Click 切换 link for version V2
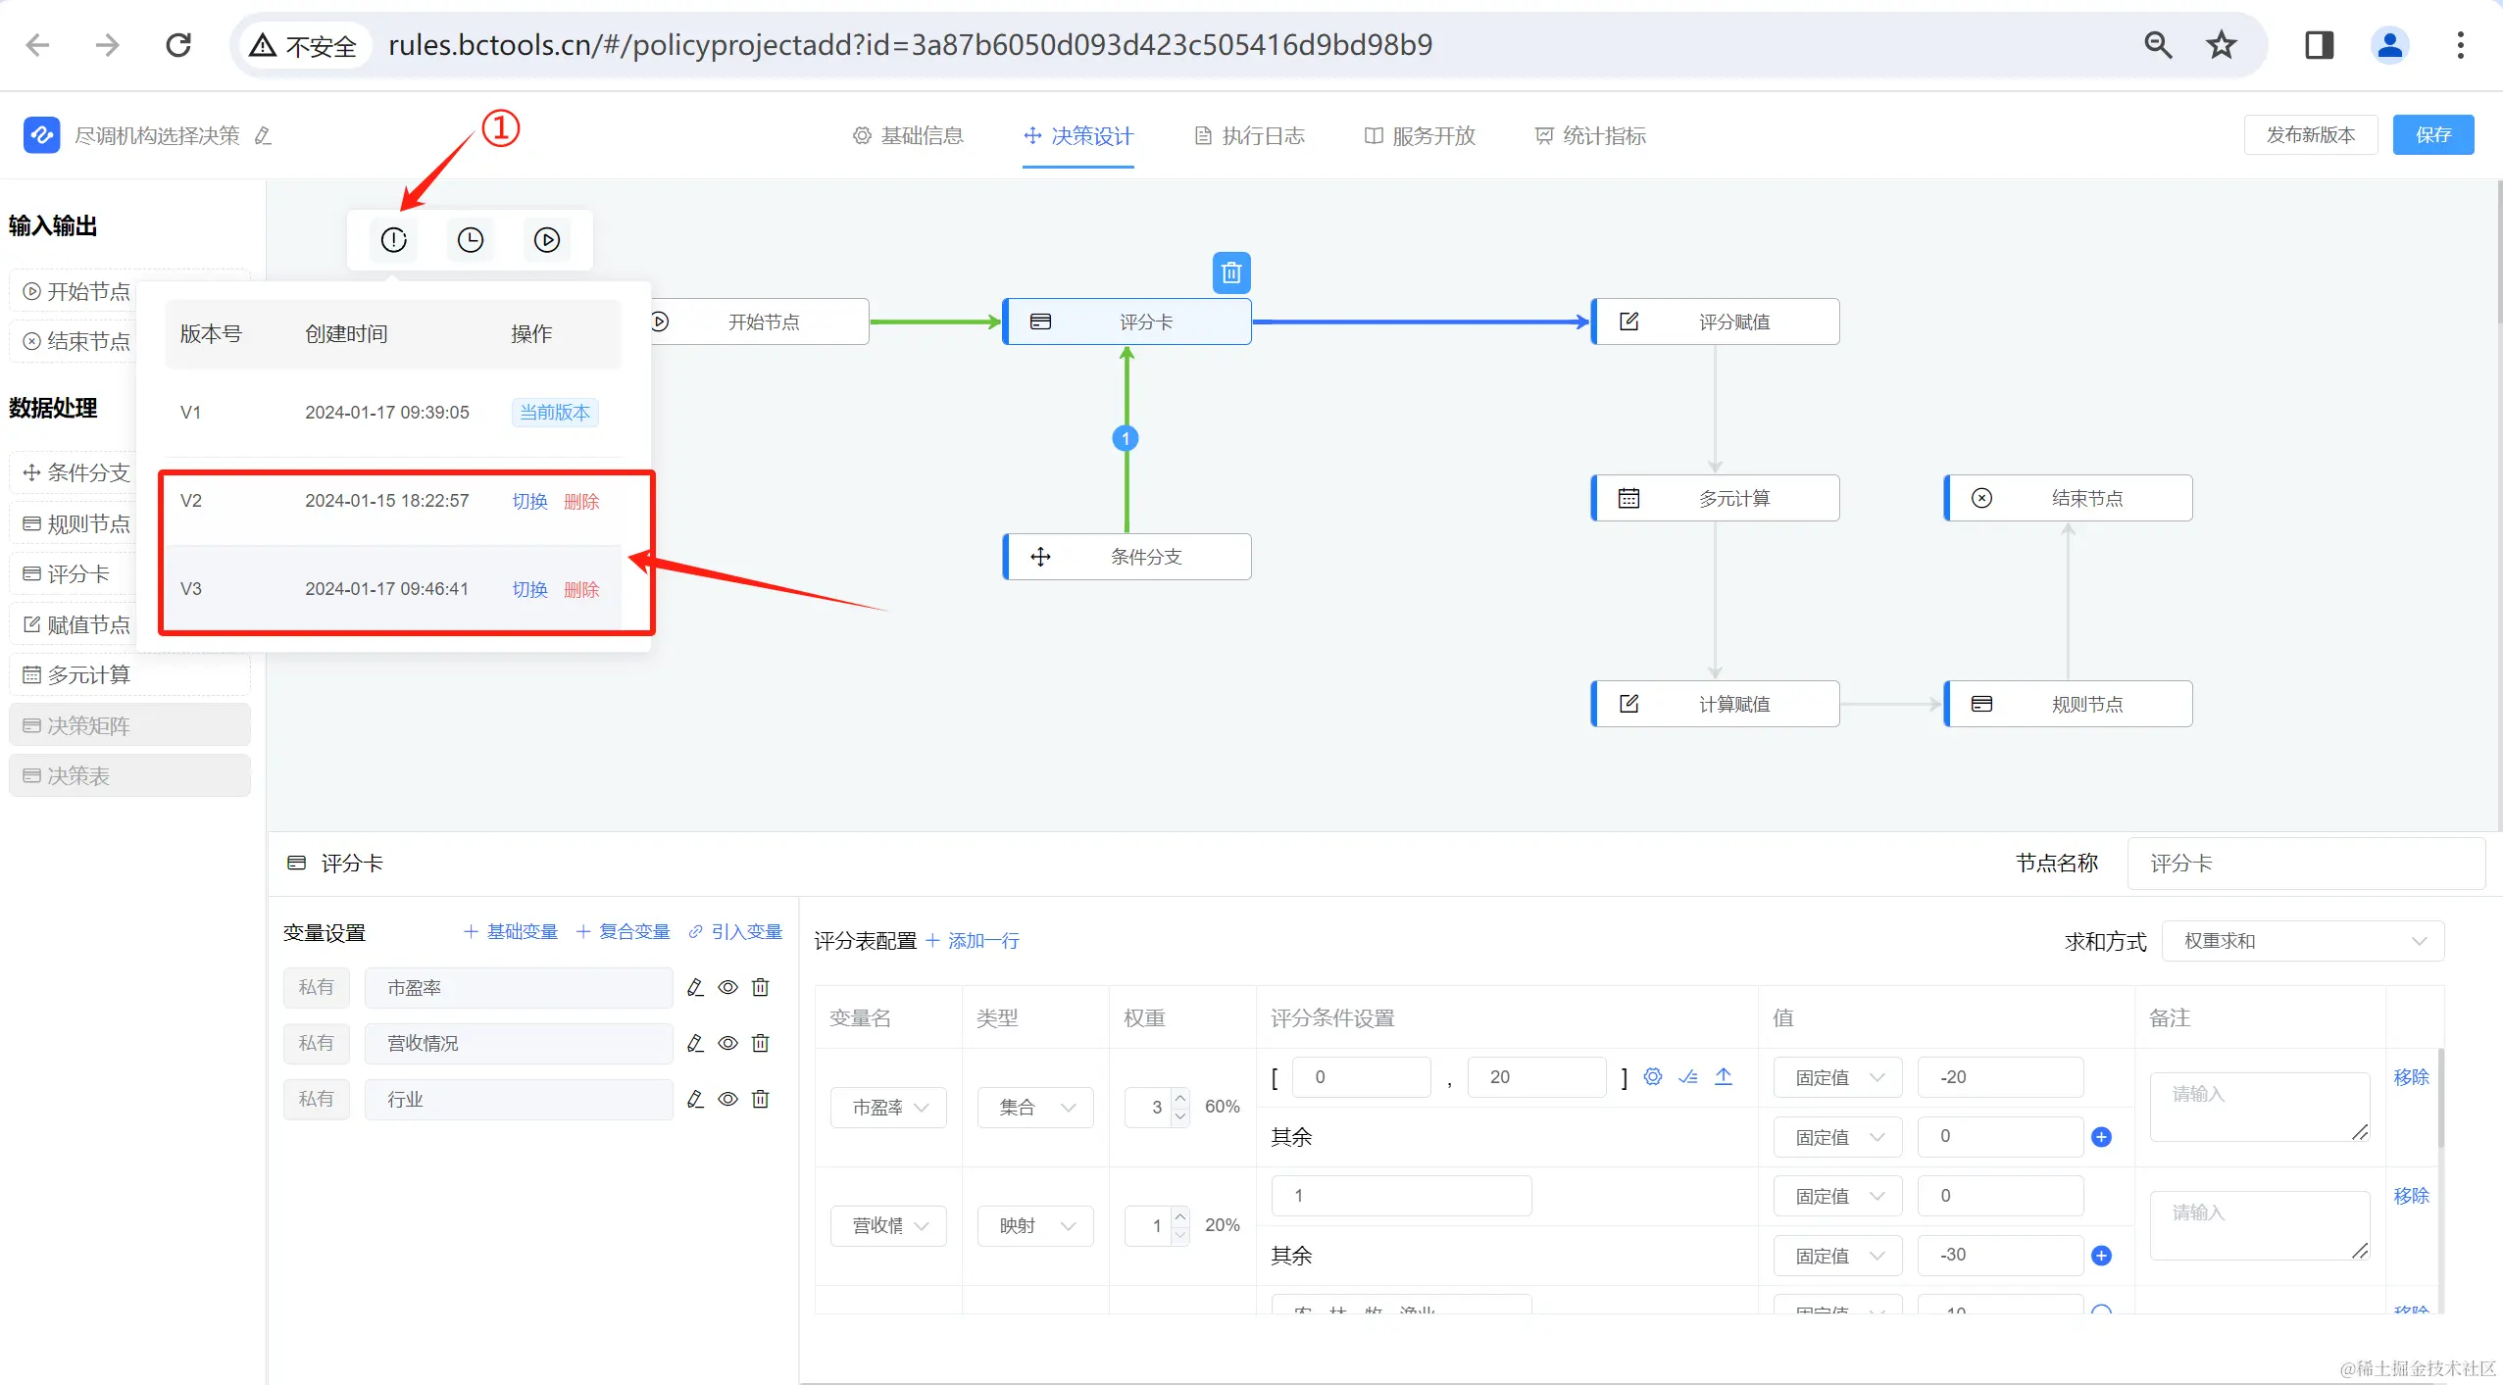The height and width of the screenshot is (1385, 2503). (x=529, y=501)
